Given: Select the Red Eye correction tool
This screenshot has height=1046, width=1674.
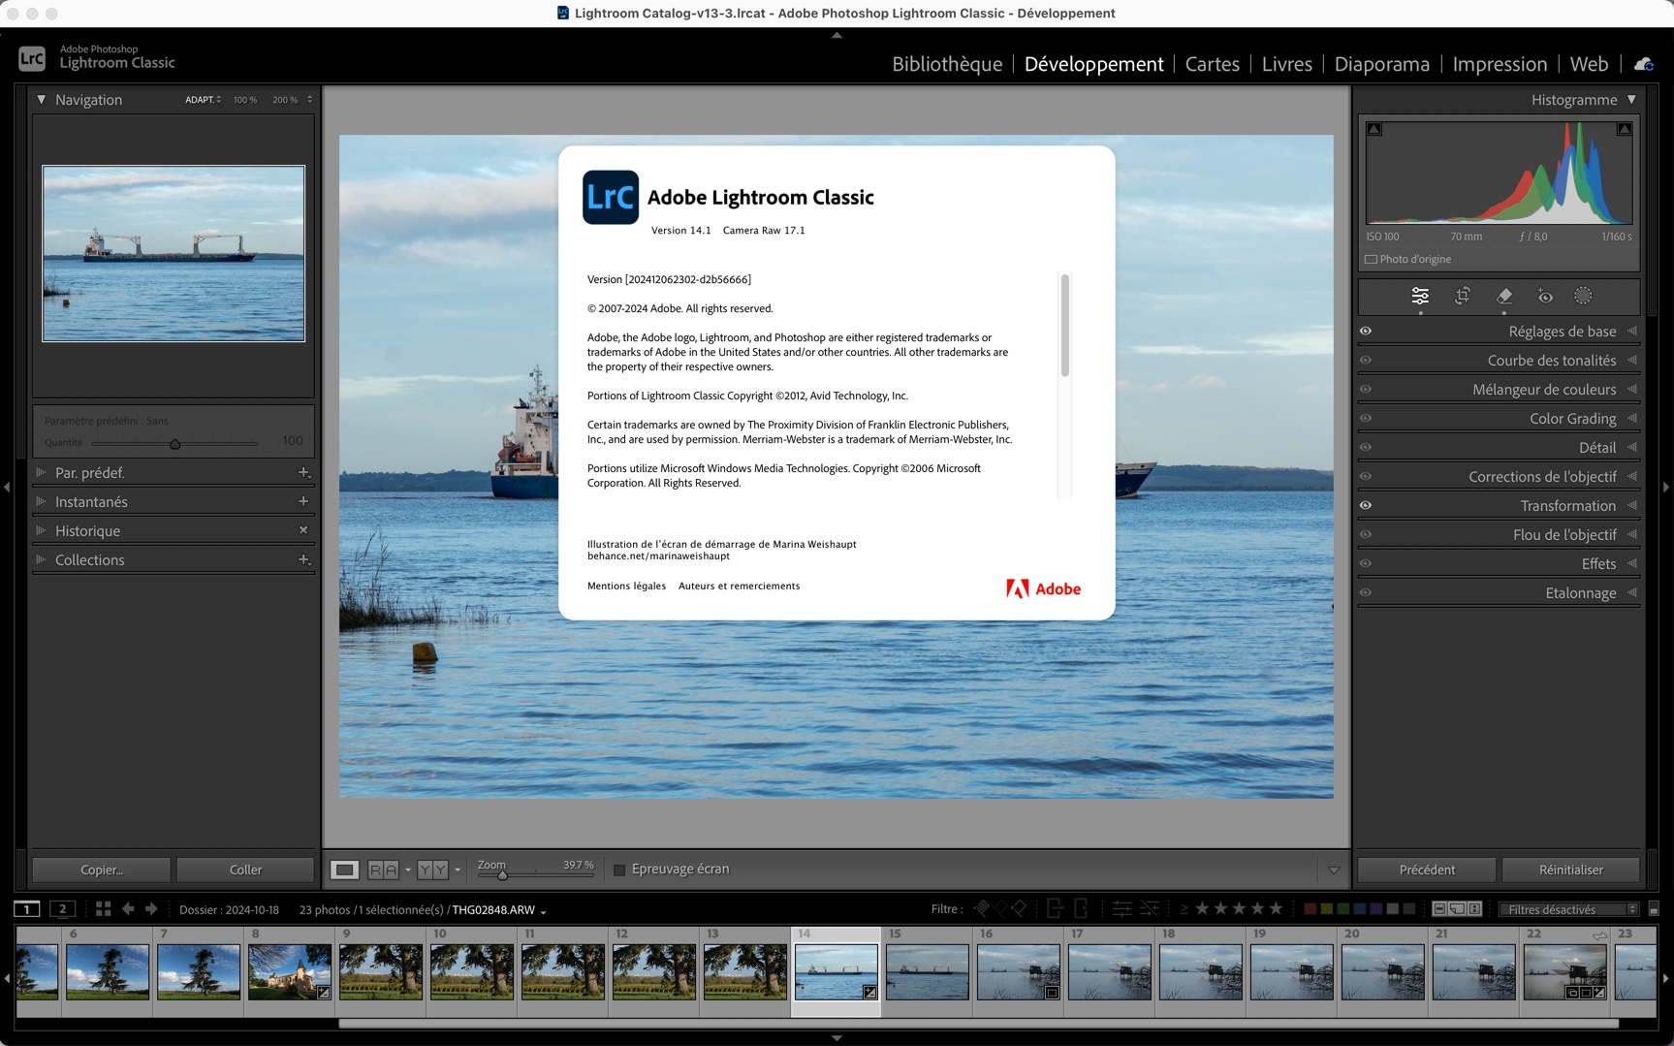Looking at the screenshot, I should click(x=1545, y=297).
